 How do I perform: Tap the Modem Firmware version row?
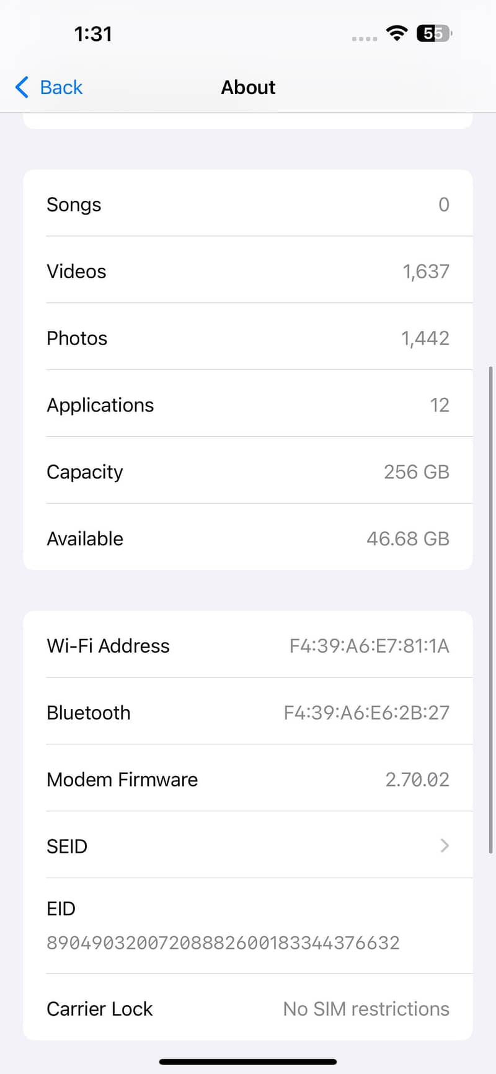[x=248, y=780]
